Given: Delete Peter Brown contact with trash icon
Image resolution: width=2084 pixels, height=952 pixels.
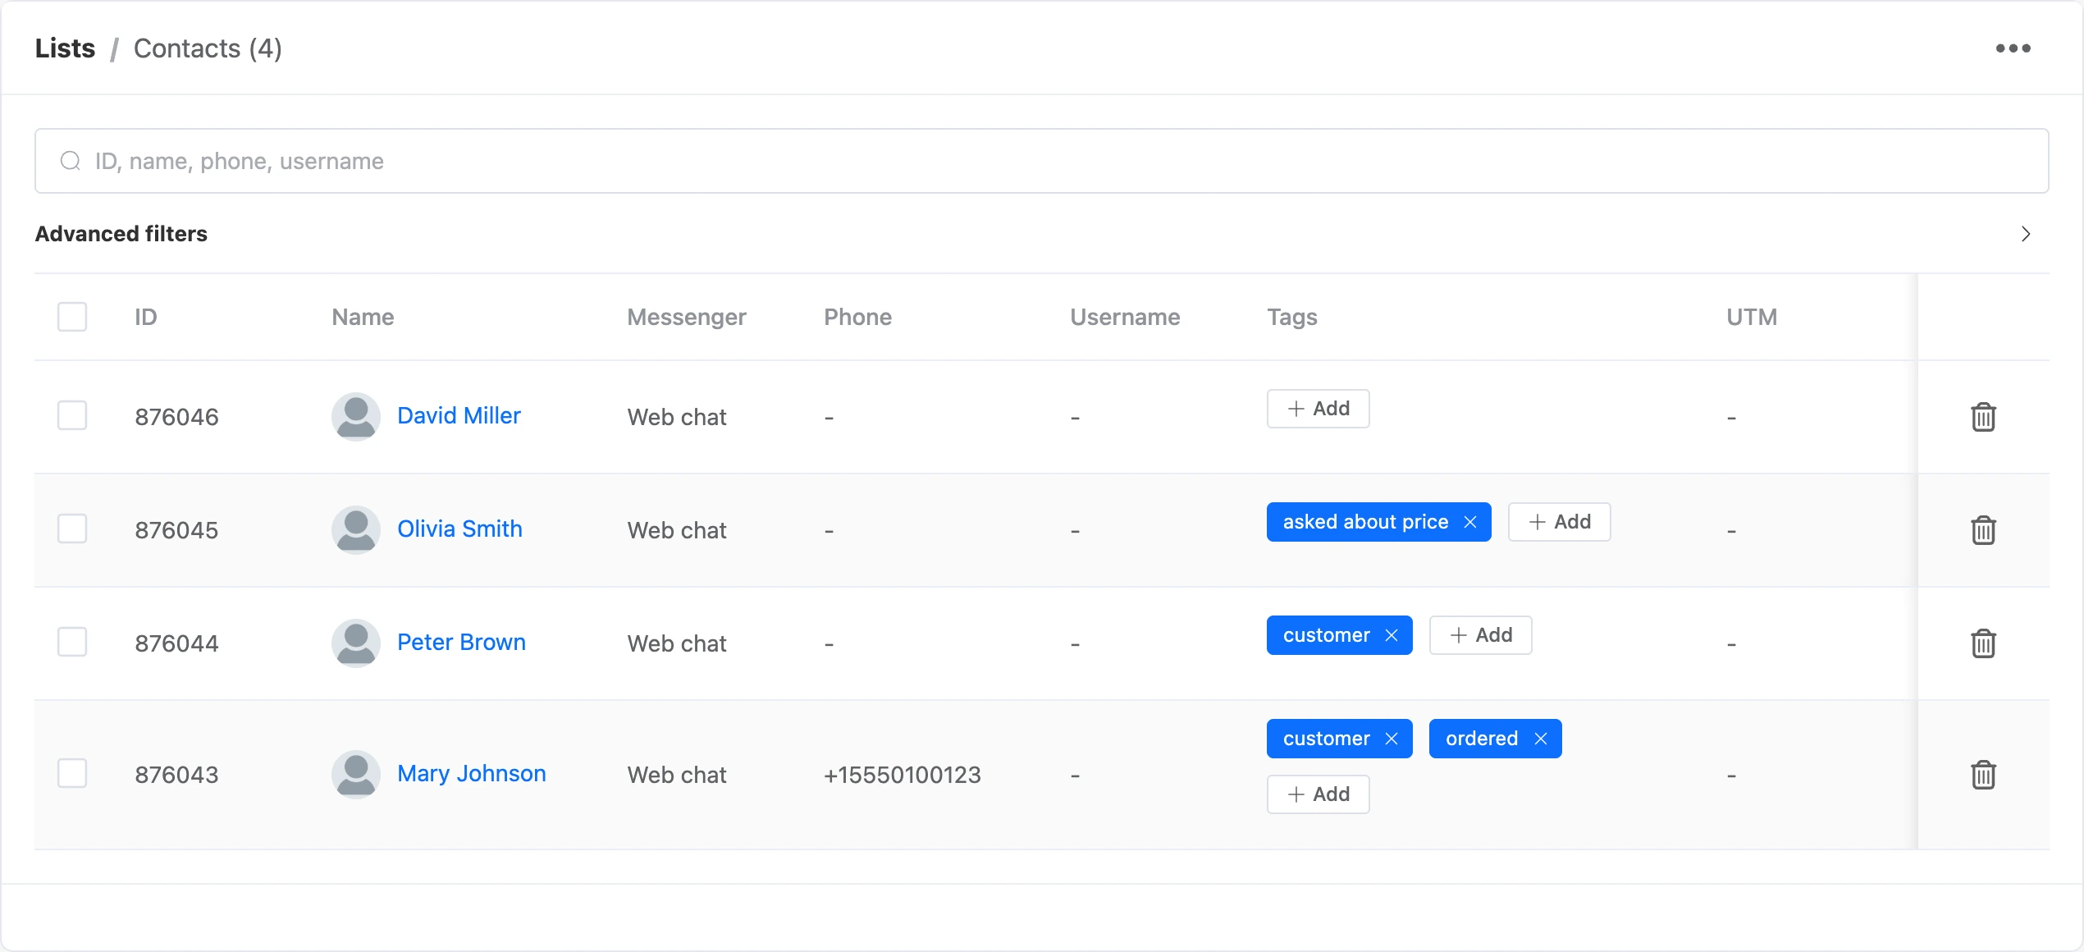Looking at the screenshot, I should pyautogui.click(x=1983, y=643).
